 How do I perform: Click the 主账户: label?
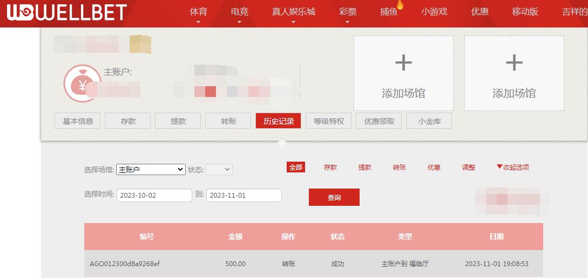coord(117,72)
